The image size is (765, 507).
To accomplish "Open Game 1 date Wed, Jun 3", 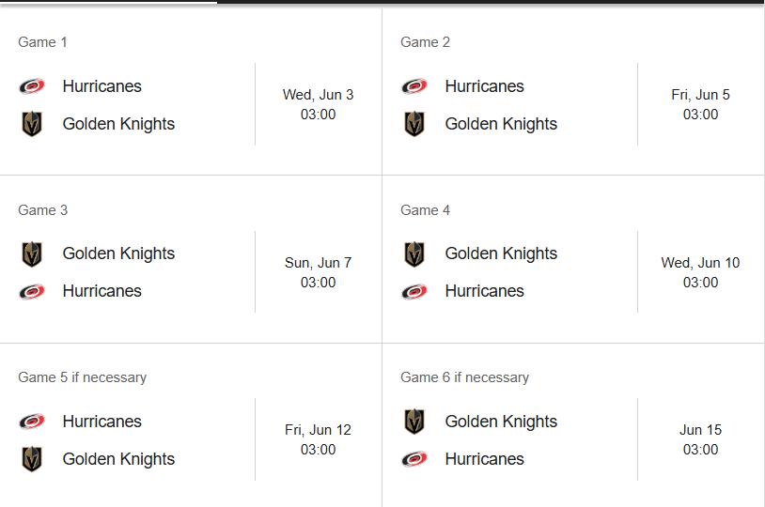I will 318,95.
